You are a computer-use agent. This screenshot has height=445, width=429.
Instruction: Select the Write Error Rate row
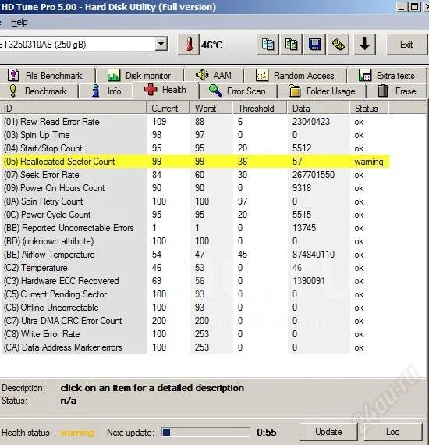[196, 334]
